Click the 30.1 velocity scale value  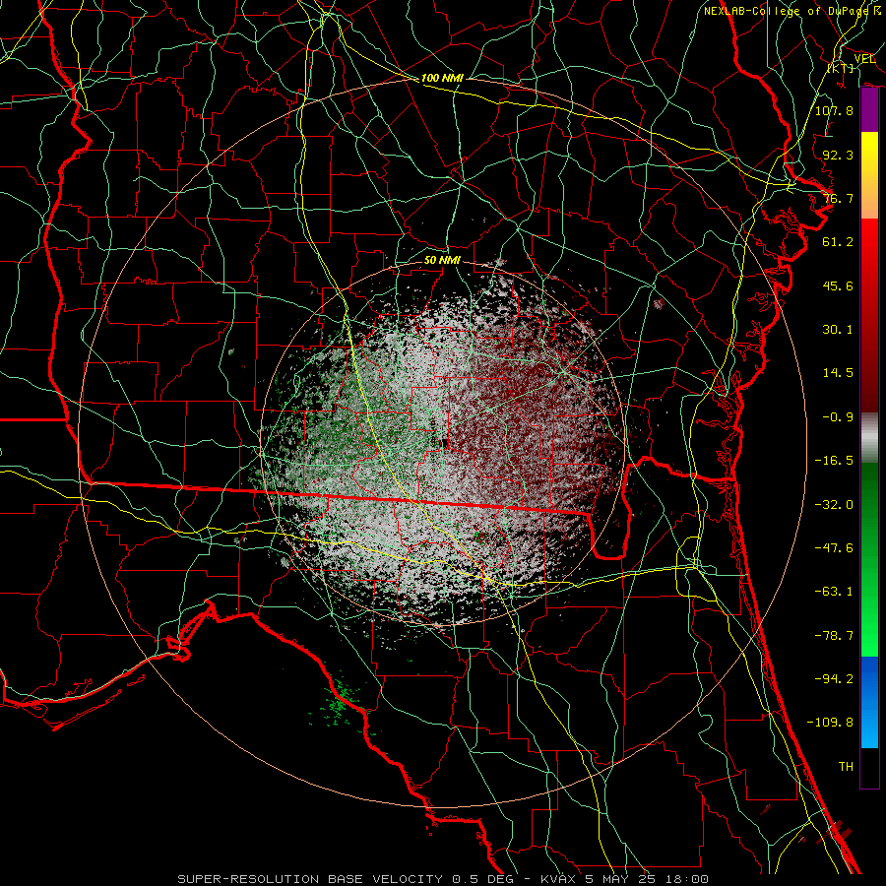838,330
